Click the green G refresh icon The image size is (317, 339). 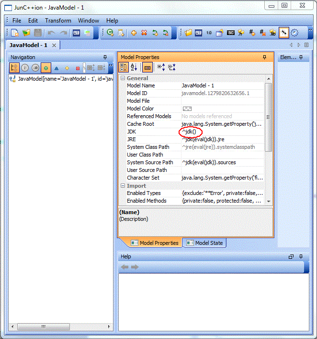tap(110, 33)
